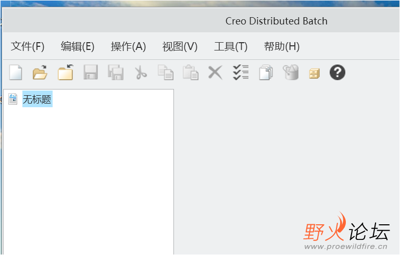Click the X delete icon
Viewport: 400px width, 255px height.
pyautogui.click(x=215, y=72)
